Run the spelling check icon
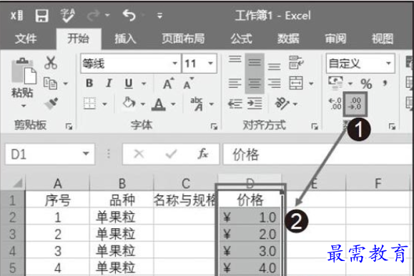The width and height of the screenshot is (414, 276). click(x=67, y=15)
